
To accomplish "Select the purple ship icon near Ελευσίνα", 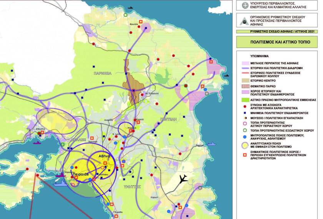I will coord(37,142).
